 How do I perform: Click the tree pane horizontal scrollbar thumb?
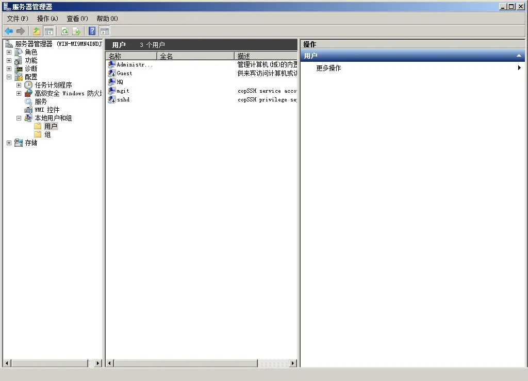(x=49, y=363)
